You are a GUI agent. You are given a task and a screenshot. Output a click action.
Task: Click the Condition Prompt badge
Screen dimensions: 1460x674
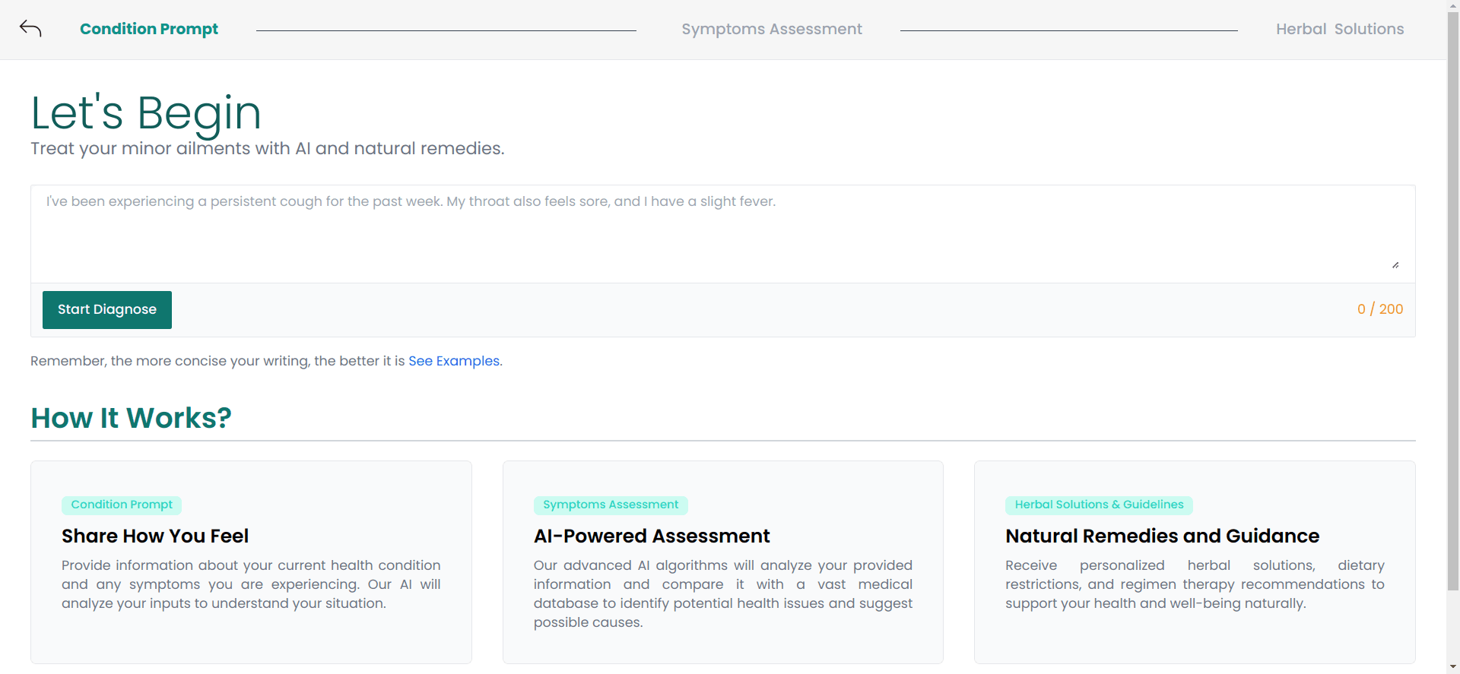pyautogui.click(x=122, y=505)
